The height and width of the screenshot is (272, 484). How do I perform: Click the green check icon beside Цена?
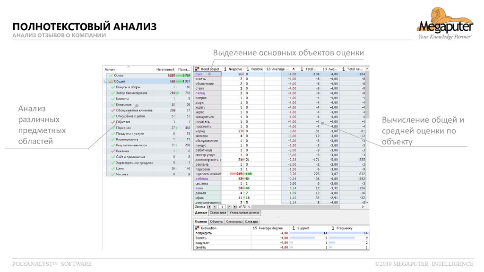point(113,169)
